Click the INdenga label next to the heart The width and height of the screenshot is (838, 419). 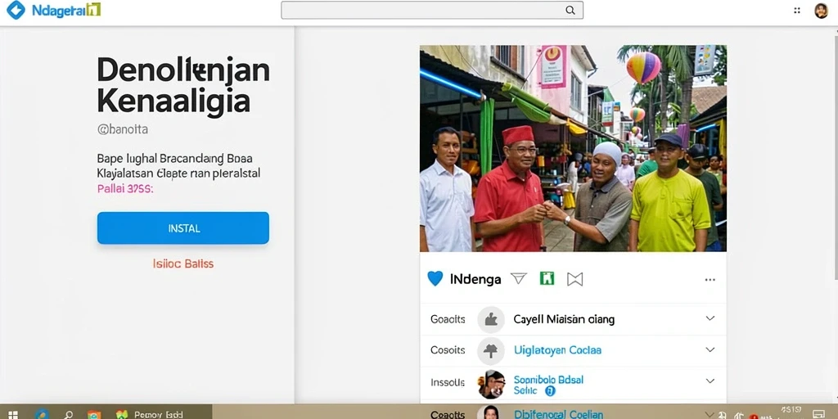click(475, 279)
